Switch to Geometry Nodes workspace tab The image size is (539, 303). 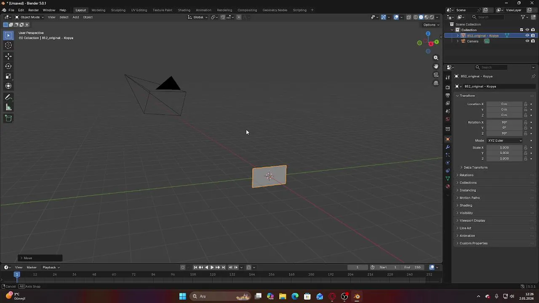(x=275, y=10)
